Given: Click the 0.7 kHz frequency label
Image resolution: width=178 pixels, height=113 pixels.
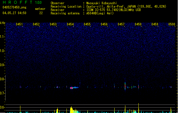Looking at the screenshot, I should [3, 93].
